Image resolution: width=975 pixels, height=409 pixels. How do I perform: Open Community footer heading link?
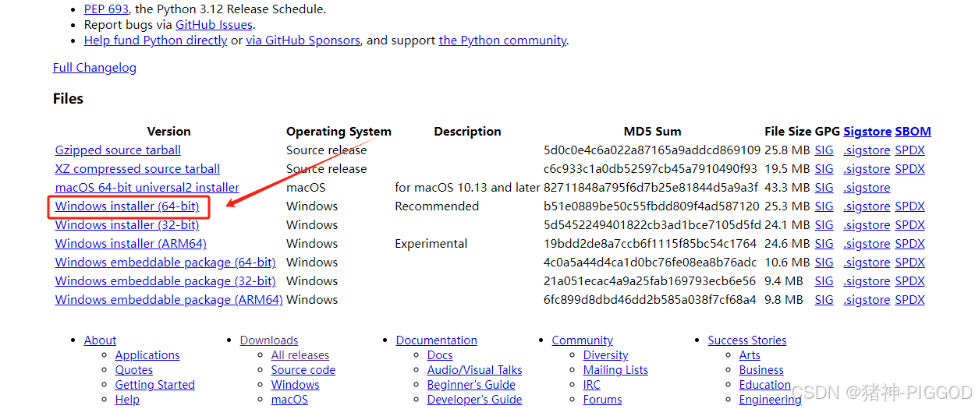pyautogui.click(x=583, y=340)
